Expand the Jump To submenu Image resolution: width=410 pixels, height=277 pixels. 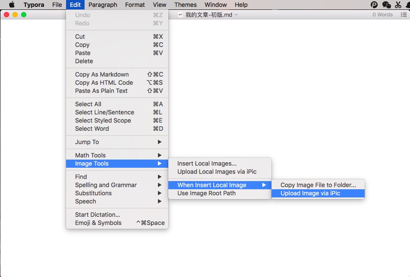117,142
